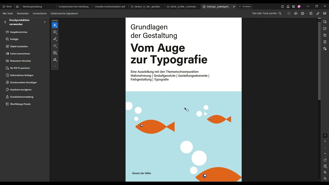Image resolution: width=329 pixels, height=185 pixels.
Task: Rotate the page view clockwise
Action: click(325, 160)
